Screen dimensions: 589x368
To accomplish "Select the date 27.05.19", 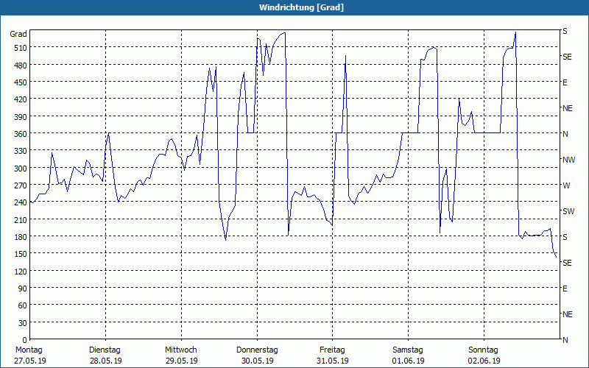I will (30, 361).
